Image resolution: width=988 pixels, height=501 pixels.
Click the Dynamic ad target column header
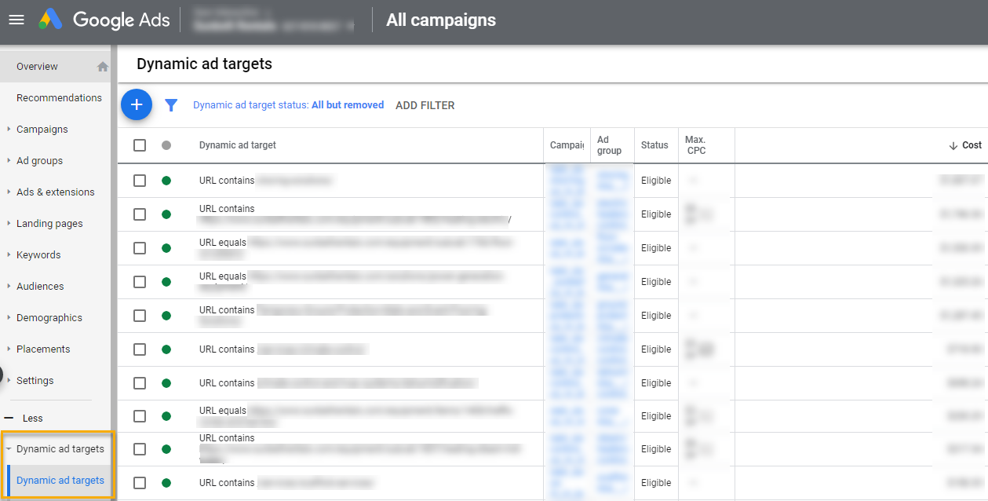click(238, 145)
